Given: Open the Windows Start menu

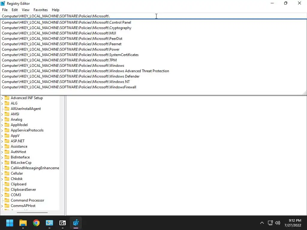Looking at the screenshot, I should pos(10,223).
